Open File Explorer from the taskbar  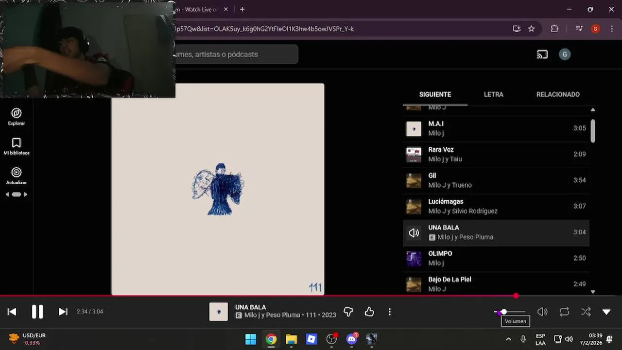[x=291, y=339]
